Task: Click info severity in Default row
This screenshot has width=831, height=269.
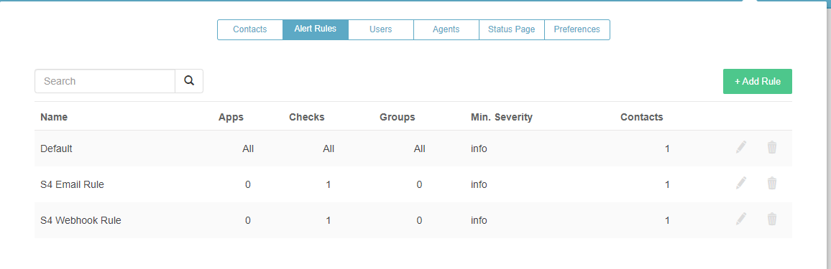Action: click(x=479, y=148)
